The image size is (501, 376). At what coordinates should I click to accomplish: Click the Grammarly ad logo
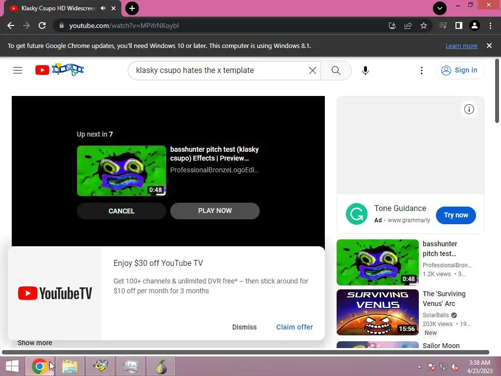point(357,214)
